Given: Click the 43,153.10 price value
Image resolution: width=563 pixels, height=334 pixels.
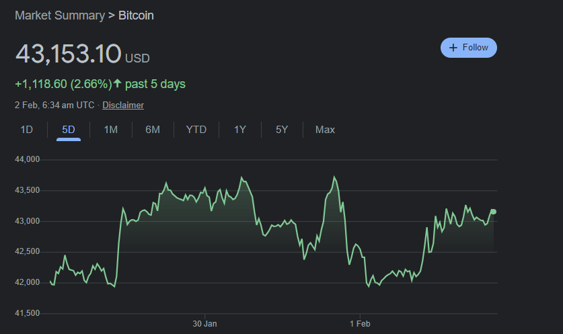Looking at the screenshot, I should click(68, 54).
